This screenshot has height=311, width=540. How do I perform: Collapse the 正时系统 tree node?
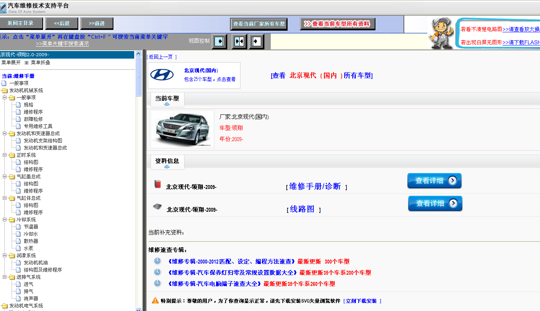(5, 155)
